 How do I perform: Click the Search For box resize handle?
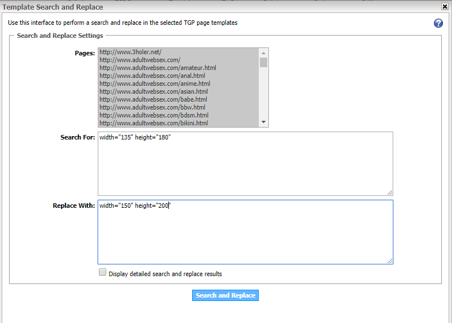click(x=390, y=193)
